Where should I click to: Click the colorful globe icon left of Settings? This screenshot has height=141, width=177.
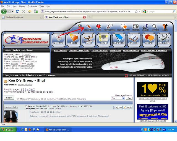tap(80, 26)
